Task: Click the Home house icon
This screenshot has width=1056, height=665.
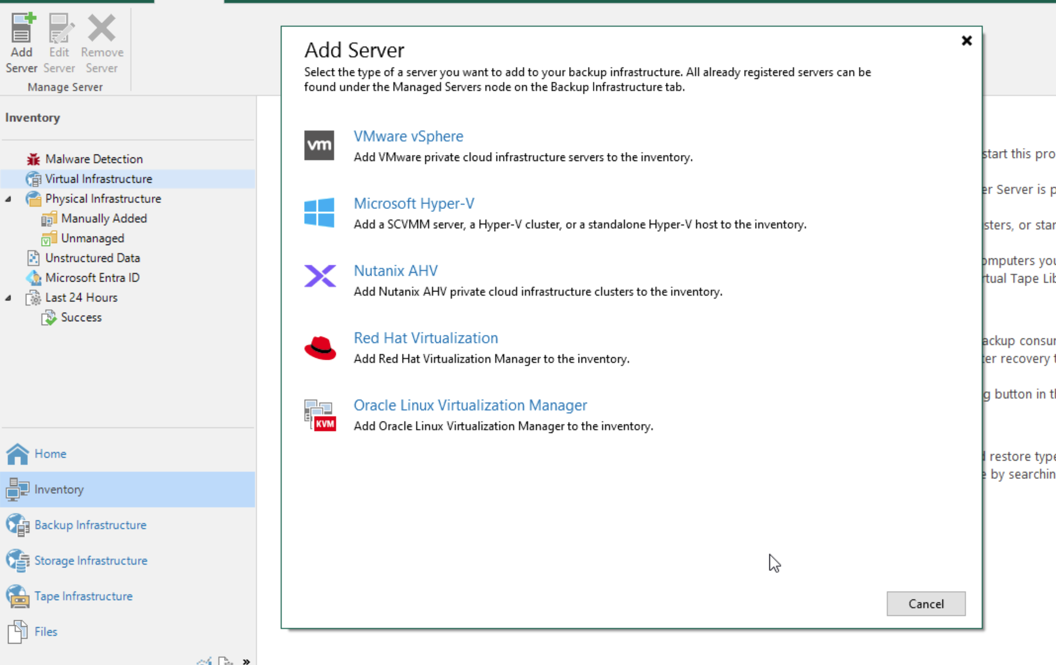Action: 17,453
